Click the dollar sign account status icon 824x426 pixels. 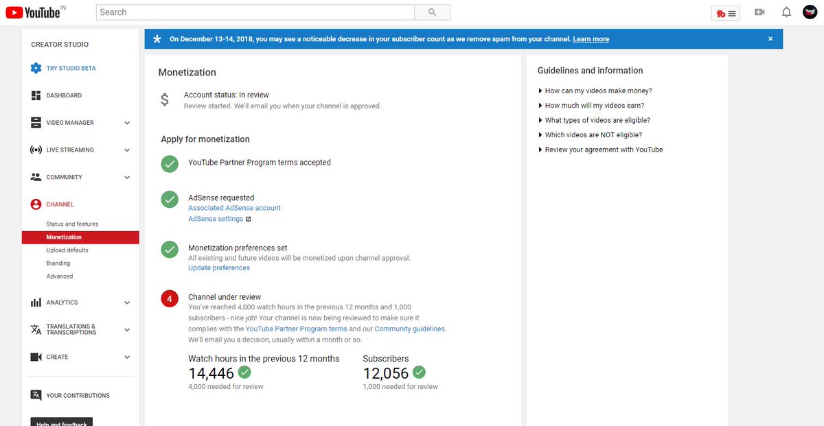point(165,100)
